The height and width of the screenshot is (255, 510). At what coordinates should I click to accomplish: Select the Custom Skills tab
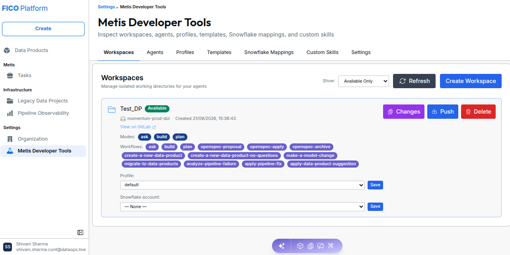tap(323, 52)
